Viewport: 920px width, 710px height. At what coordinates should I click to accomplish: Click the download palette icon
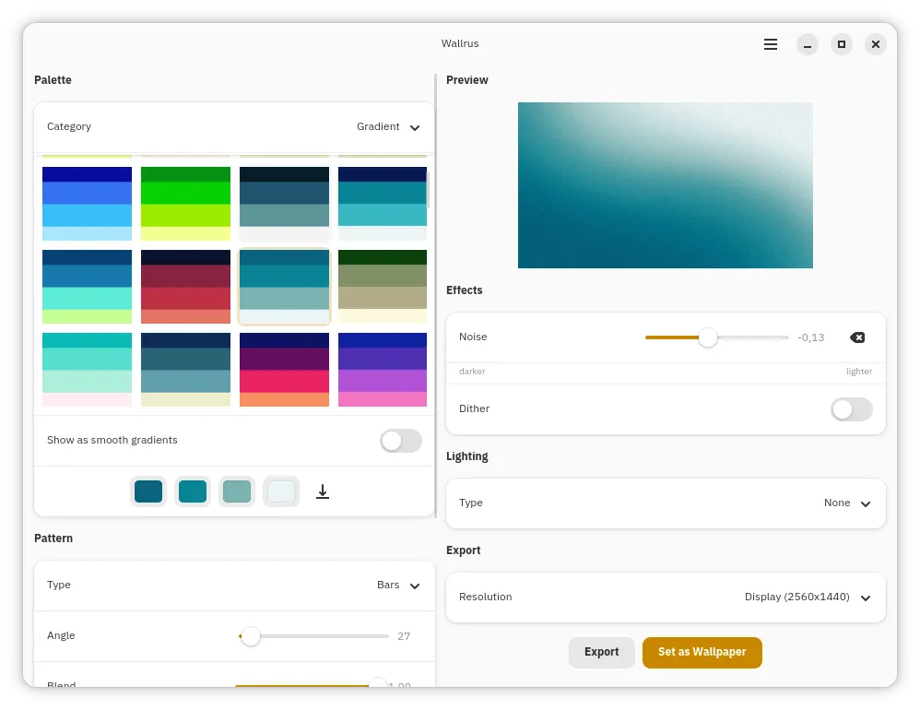click(323, 491)
